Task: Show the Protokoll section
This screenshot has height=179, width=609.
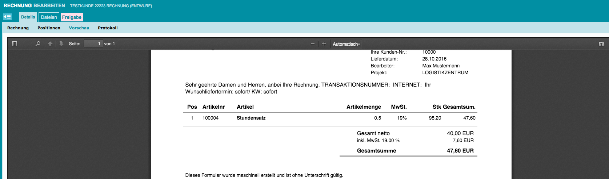Action: [x=108, y=28]
